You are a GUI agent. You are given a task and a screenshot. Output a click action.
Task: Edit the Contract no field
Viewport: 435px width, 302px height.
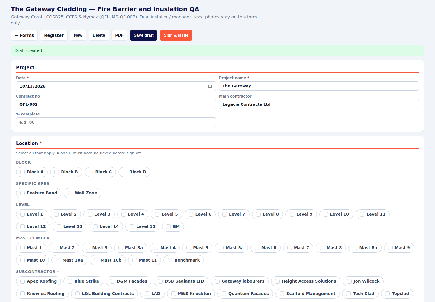click(x=116, y=104)
